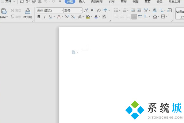Screen dimensions: 184x123
Task: Click the sort A-Z icon
Action: pyautogui.click(x=154, y=10)
